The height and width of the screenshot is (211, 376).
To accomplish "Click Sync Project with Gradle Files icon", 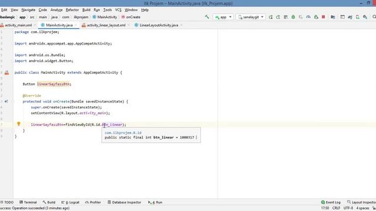I will (350, 17).
